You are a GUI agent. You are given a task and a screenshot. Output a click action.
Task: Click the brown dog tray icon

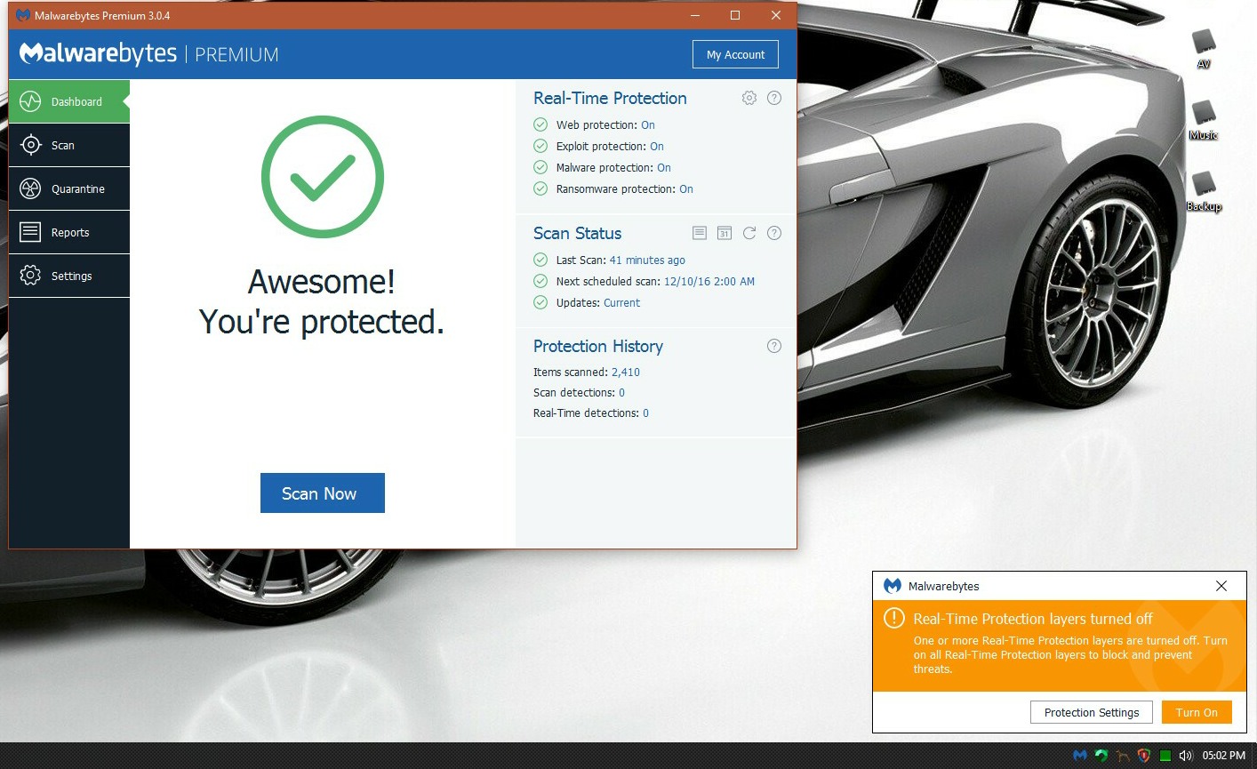(1123, 756)
